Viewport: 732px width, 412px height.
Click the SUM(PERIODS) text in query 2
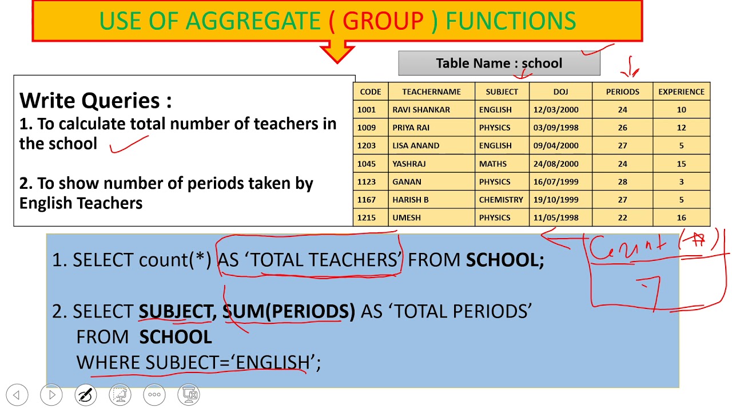(x=288, y=311)
